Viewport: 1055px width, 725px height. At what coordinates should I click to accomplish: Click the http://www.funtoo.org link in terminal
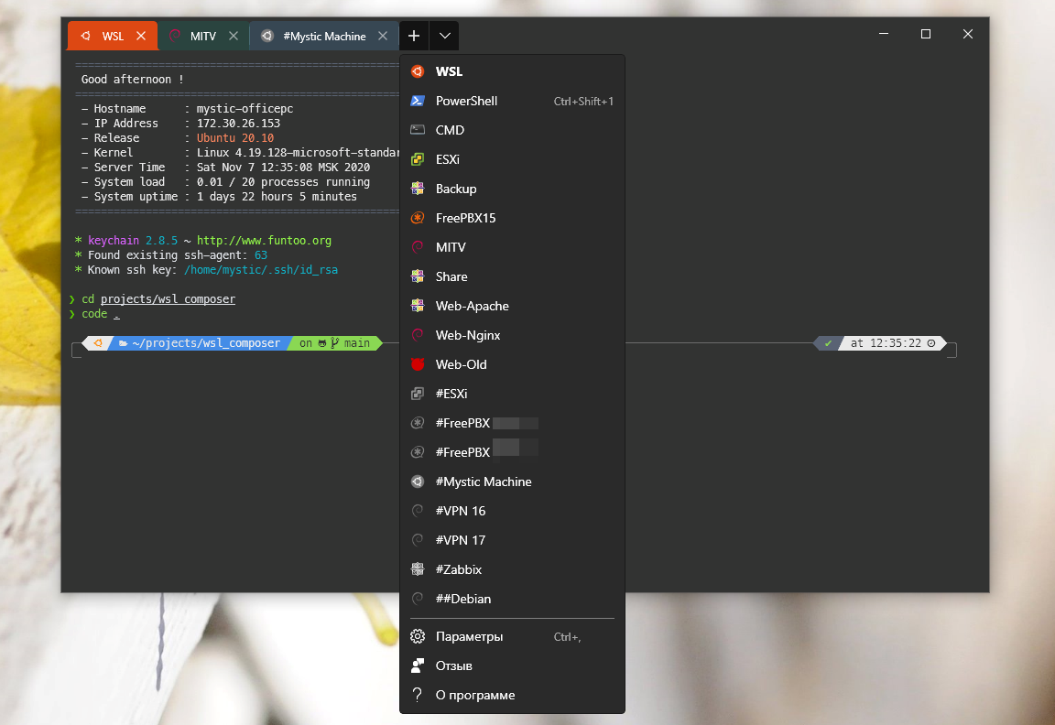(x=264, y=240)
